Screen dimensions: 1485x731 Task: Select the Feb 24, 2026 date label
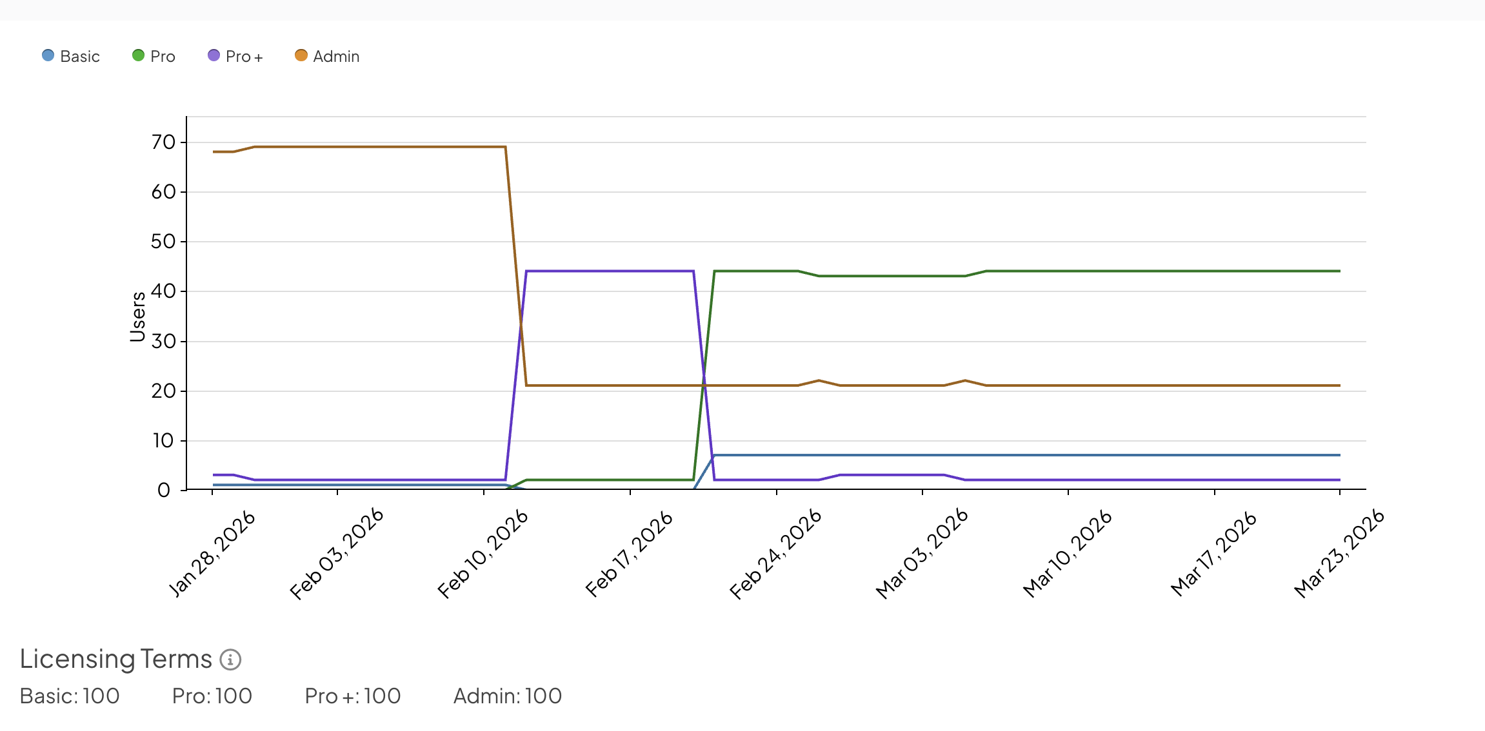click(775, 554)
